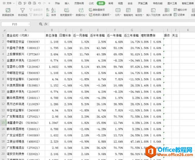Click 删除重复项 remove duplicates

click(97, 9)
